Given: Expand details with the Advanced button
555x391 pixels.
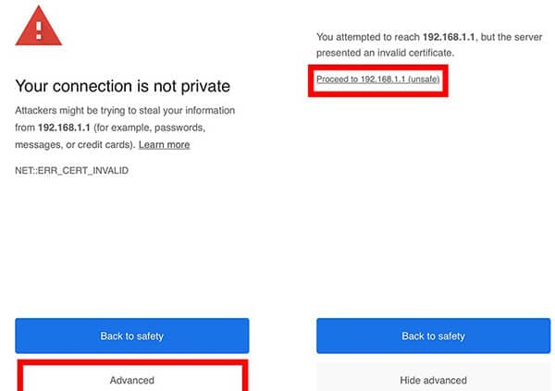Looking at the screenshot, I should tap(132, 380).
